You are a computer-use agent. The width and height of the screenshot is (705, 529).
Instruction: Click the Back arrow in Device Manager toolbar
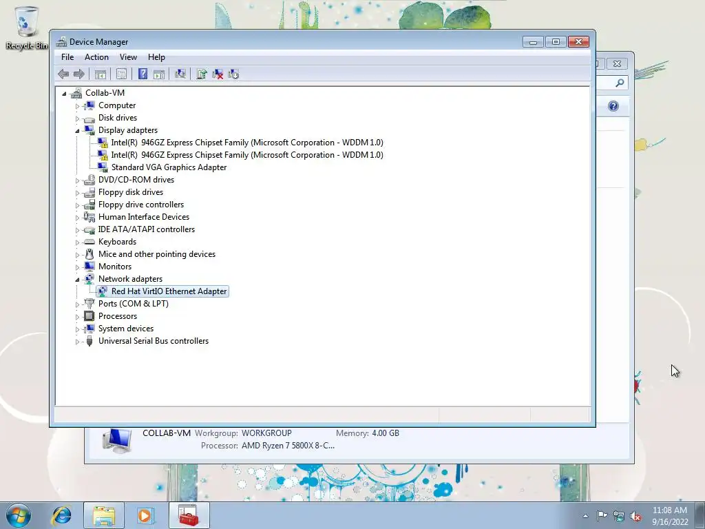pos(63,74)
